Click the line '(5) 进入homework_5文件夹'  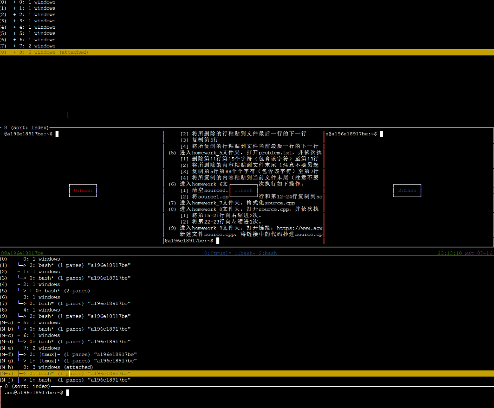245,153
